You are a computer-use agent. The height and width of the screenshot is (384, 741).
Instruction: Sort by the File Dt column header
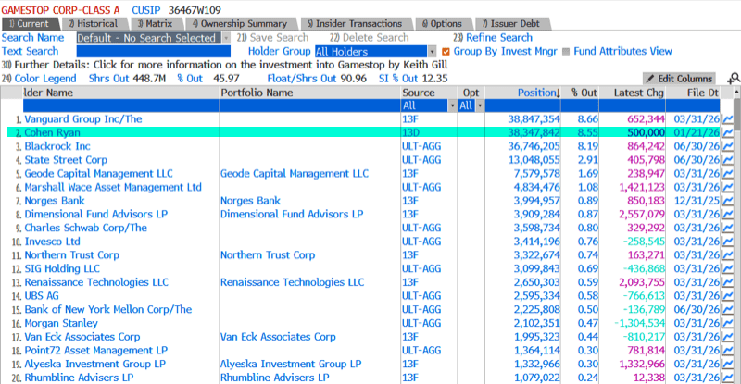[x=703, y=93]
